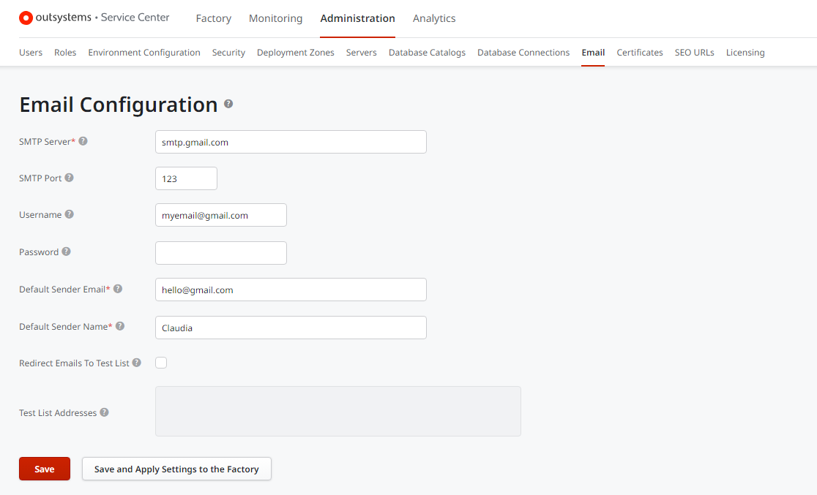Switch to Database Connections tab

[523, 53]
